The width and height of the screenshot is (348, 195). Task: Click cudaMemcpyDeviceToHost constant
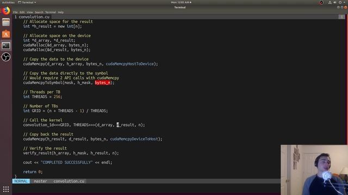point(134,139)
